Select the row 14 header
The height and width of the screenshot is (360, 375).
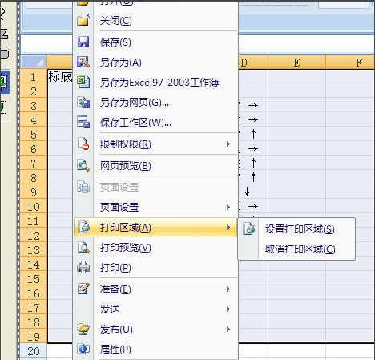[34, 265]
